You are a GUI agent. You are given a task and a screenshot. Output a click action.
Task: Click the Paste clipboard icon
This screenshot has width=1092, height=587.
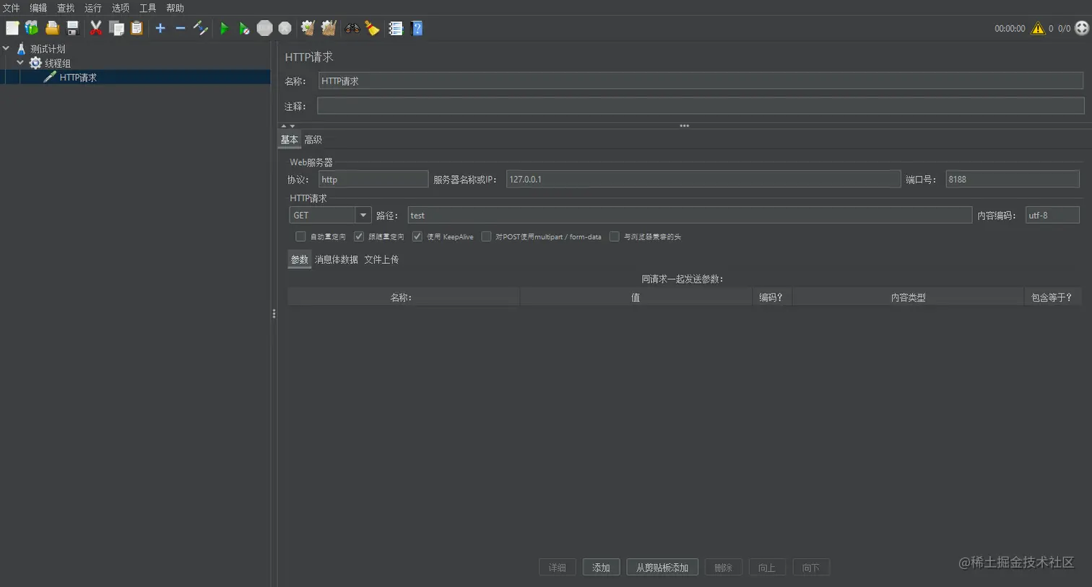tap(136, 28)
